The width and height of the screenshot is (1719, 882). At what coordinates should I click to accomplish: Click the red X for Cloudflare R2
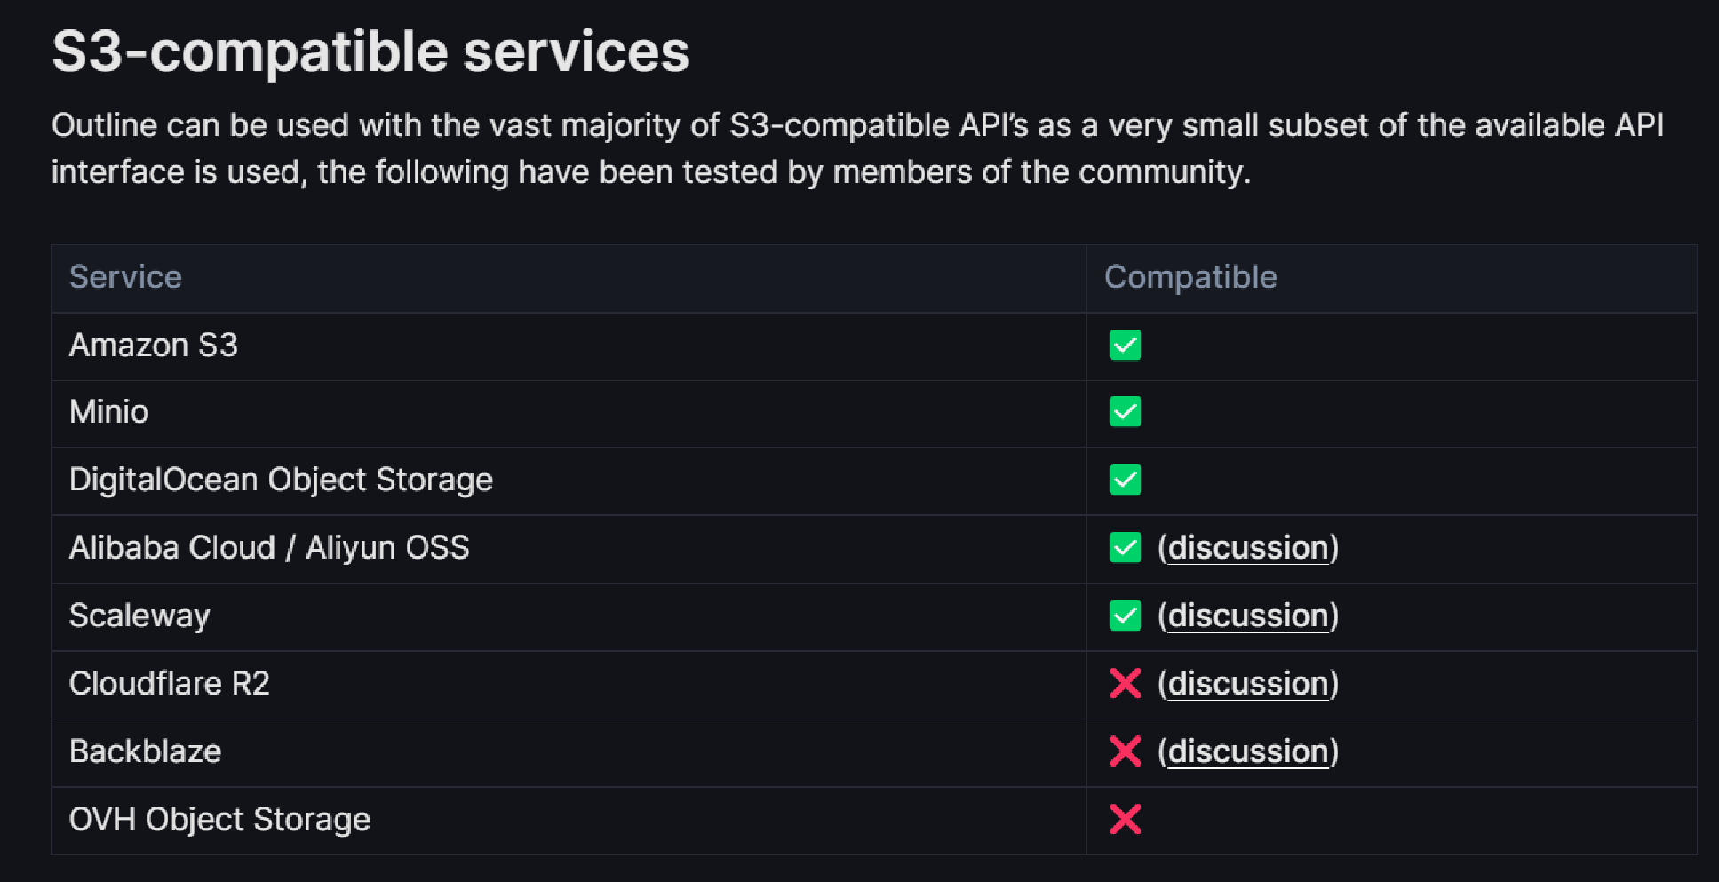(x=1125, y=683)
